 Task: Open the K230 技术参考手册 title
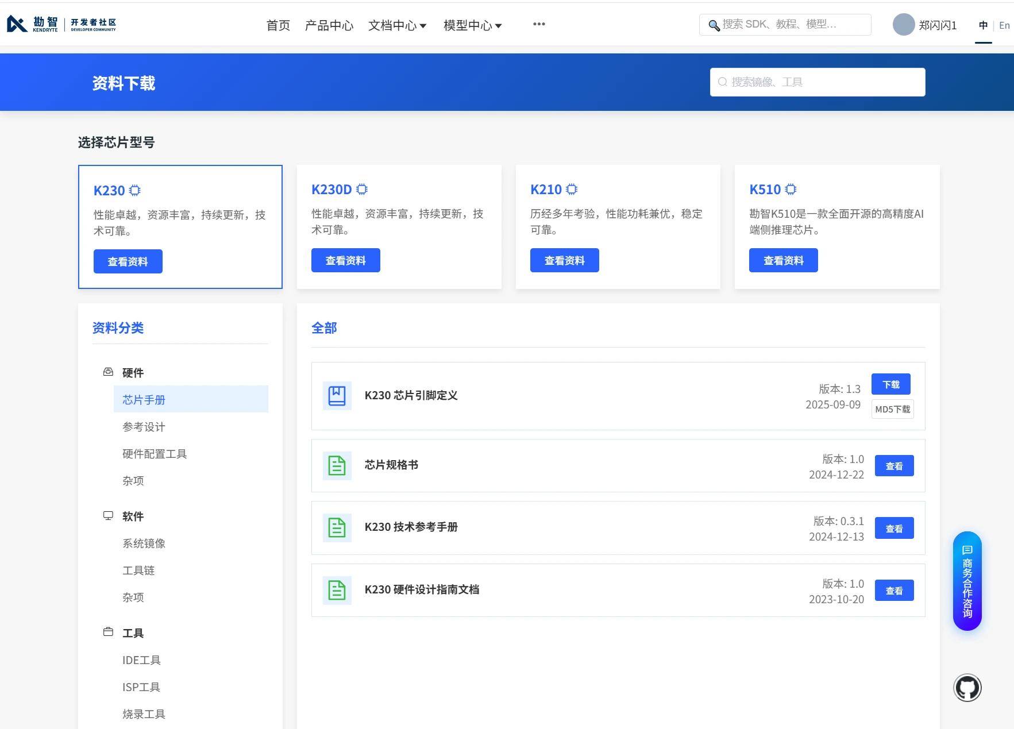tap(411, 527)
